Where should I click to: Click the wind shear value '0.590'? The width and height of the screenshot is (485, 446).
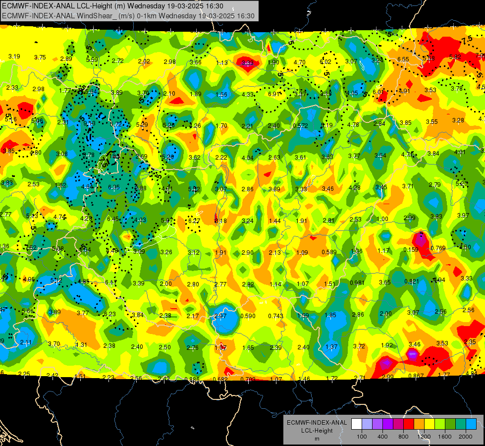(248, 316)
